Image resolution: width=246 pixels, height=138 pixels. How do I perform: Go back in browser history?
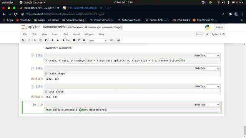tap(4, 14)
